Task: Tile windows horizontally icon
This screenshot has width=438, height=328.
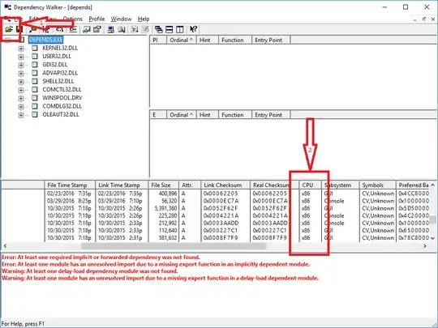Action: point(170,29)
